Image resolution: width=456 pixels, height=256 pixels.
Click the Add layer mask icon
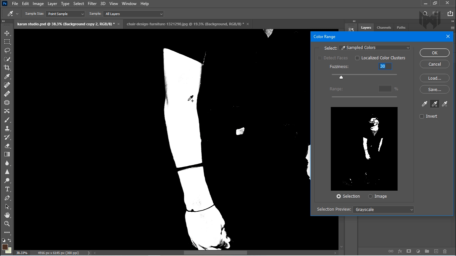pos(409,251)
